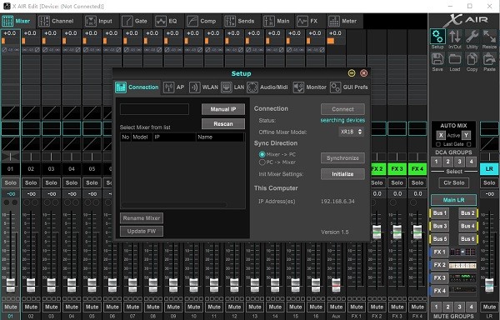Open the Audio/Midi setup tab
500x320 pixels.
(267, 87)
